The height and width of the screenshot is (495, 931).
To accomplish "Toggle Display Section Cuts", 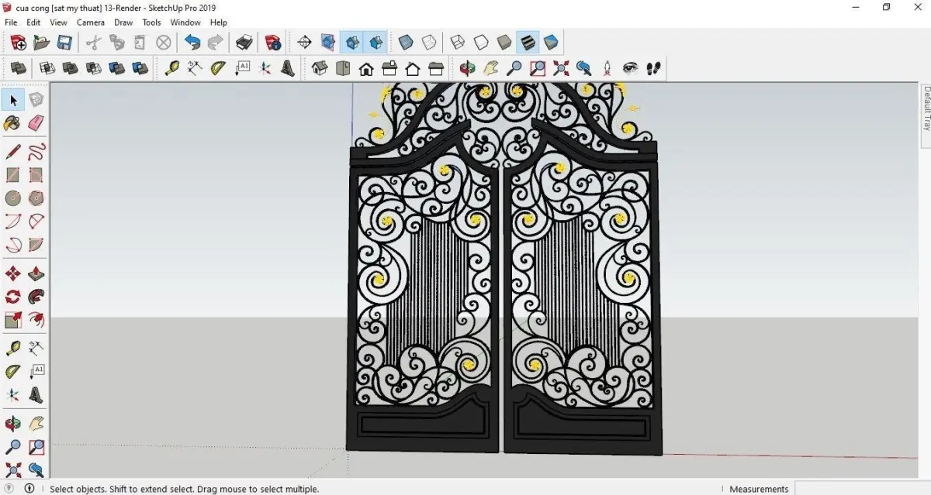I will pos(352,43).
